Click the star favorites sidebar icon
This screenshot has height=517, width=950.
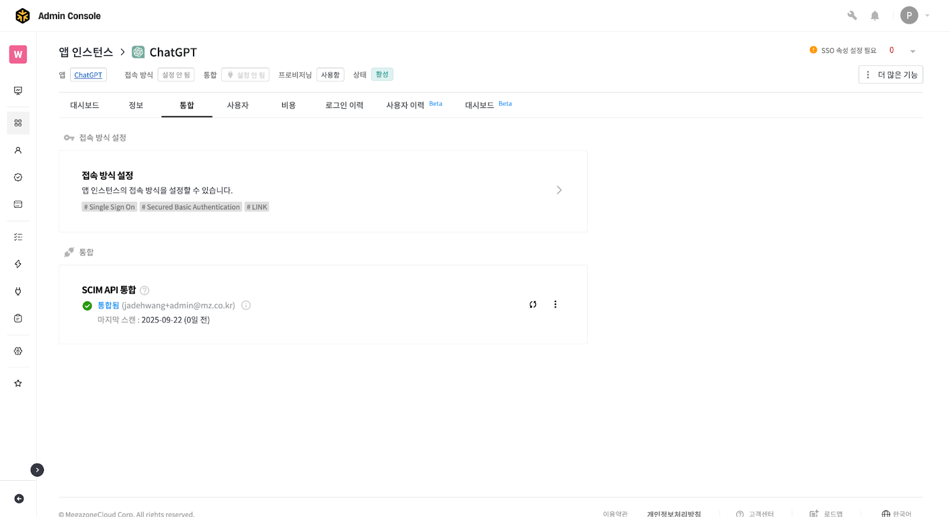pos(18,383)
